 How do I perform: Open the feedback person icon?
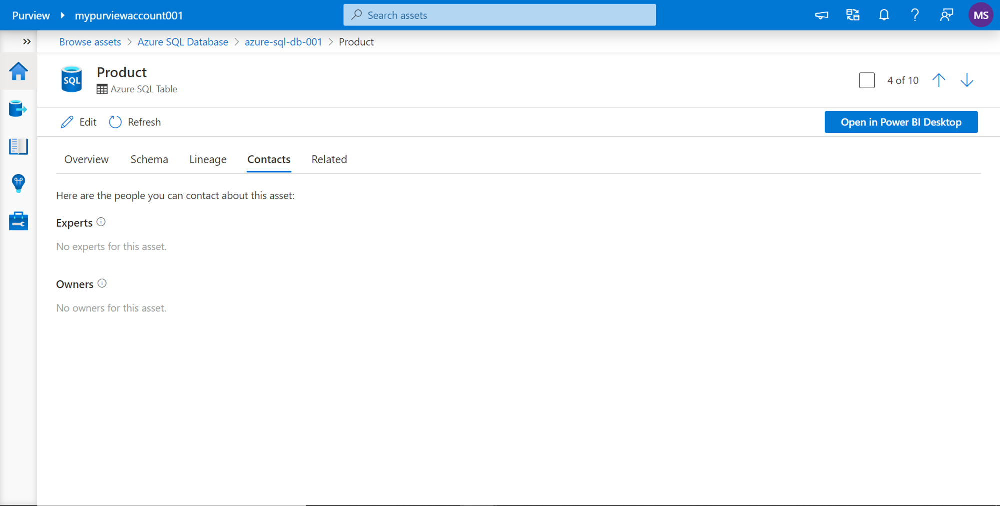tap(946, 15)
